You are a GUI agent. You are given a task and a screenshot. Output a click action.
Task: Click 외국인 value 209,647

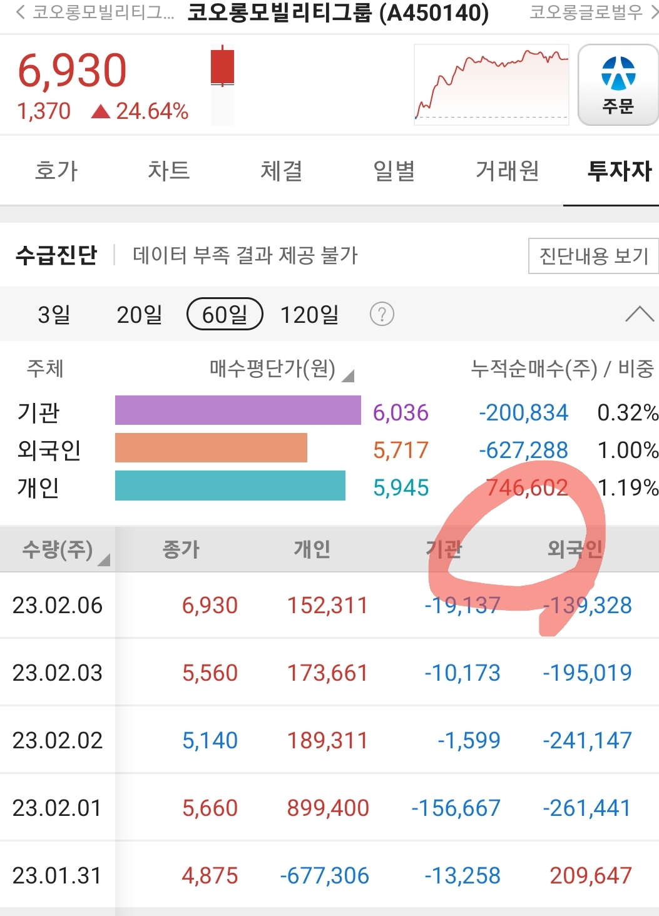(x=591, y=876)
